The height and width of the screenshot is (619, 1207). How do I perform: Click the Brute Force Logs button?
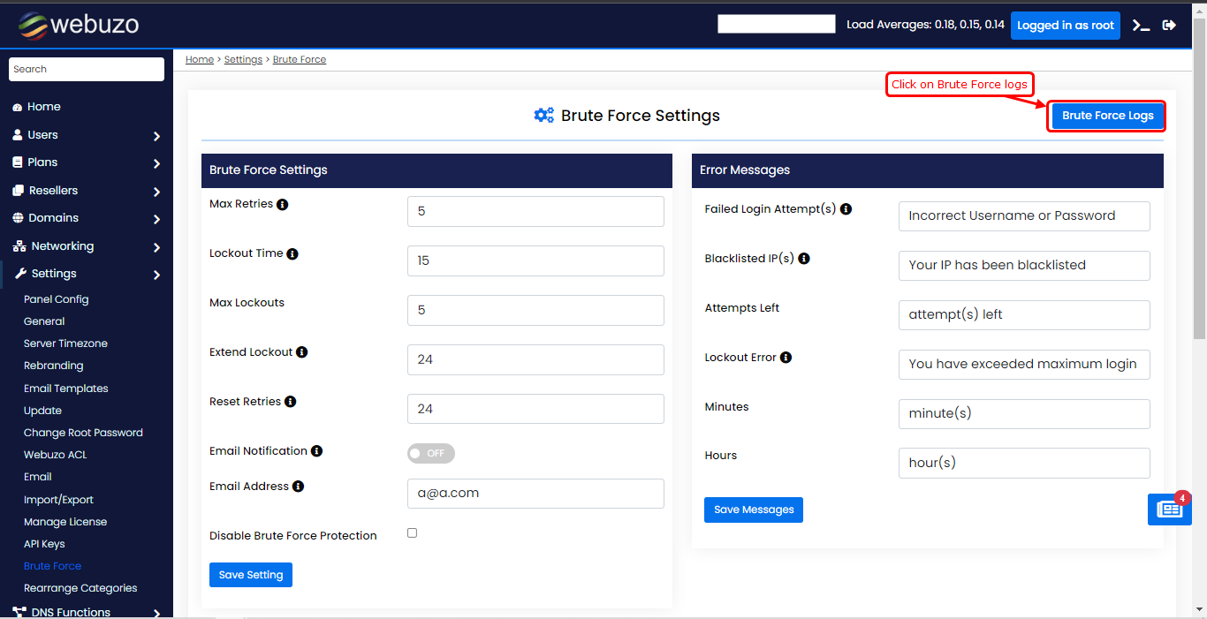click(x=1107, y=116)
